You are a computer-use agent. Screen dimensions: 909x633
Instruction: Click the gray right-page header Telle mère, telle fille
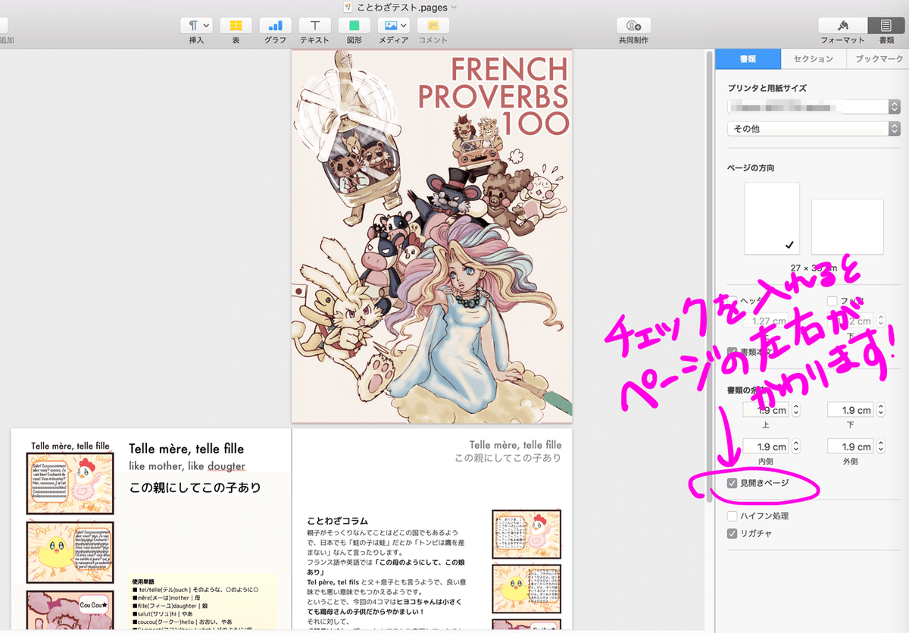515,445
